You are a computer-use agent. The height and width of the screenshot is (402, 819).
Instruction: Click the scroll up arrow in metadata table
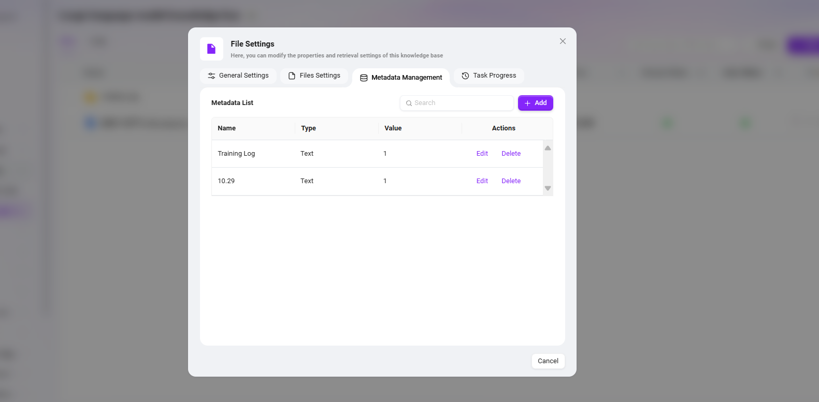tap(548, 148)
